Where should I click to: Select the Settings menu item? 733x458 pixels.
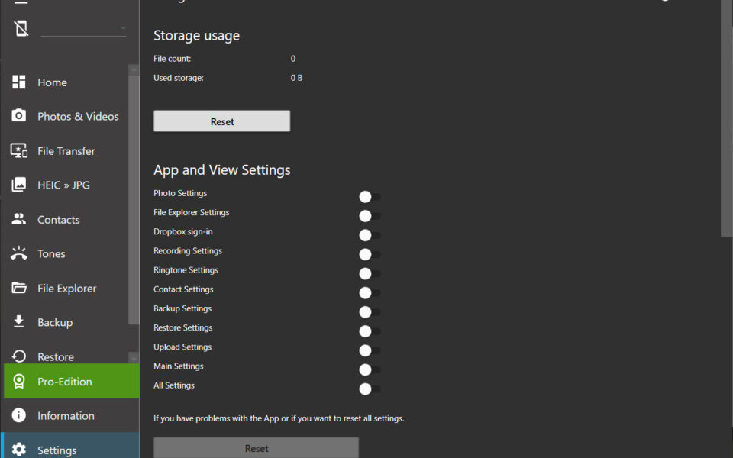point(72,447)
